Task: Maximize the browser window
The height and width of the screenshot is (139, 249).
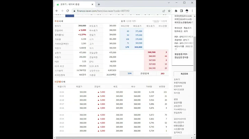Action: [184, 3]
